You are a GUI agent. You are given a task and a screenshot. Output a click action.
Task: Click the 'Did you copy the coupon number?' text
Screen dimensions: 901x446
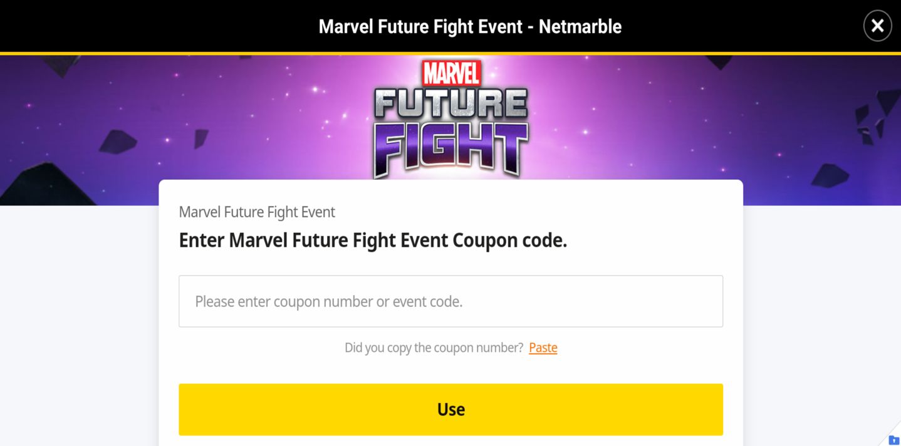click(x=432, y=348)
